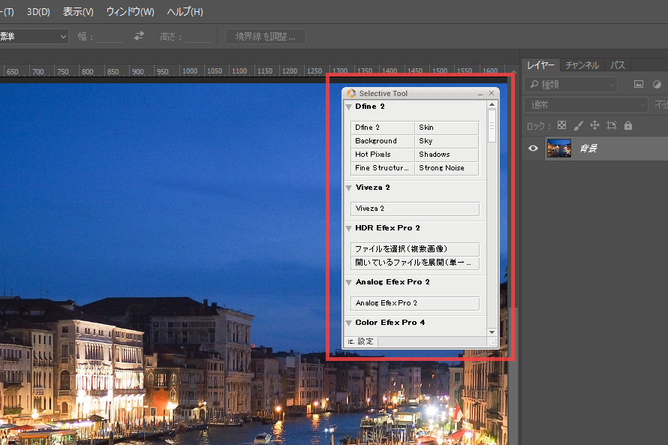Minimize the Selective Tool panel
Viewport: 668px width, 445px height.
[x=480, y=93]
